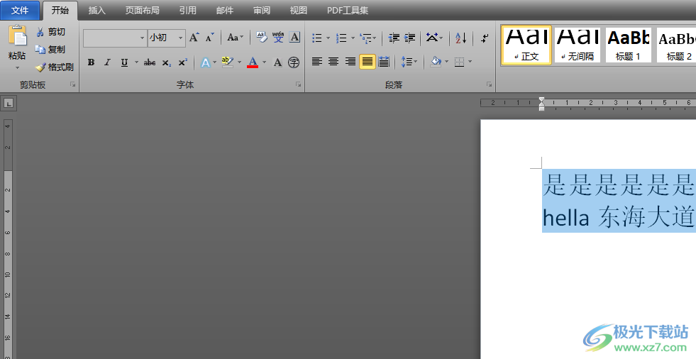
Task: Open Line Spacing dropdown
Action: 409,62
